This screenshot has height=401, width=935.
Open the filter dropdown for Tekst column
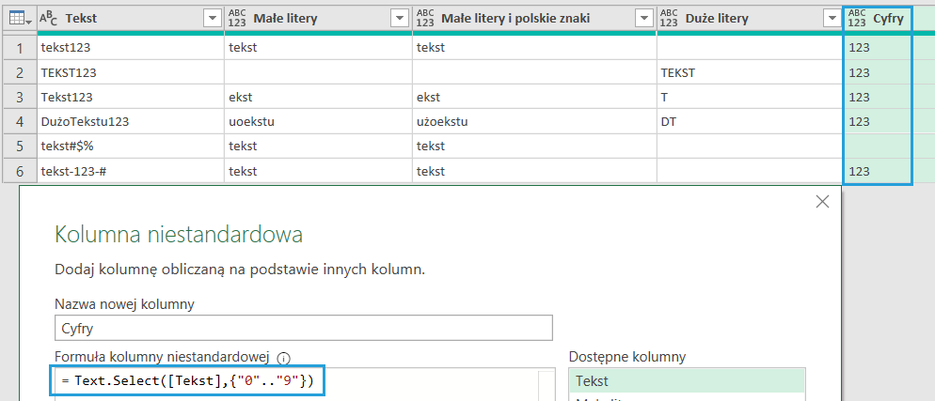coord(212,19)
